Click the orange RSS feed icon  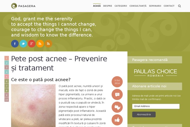pos(40,43)
